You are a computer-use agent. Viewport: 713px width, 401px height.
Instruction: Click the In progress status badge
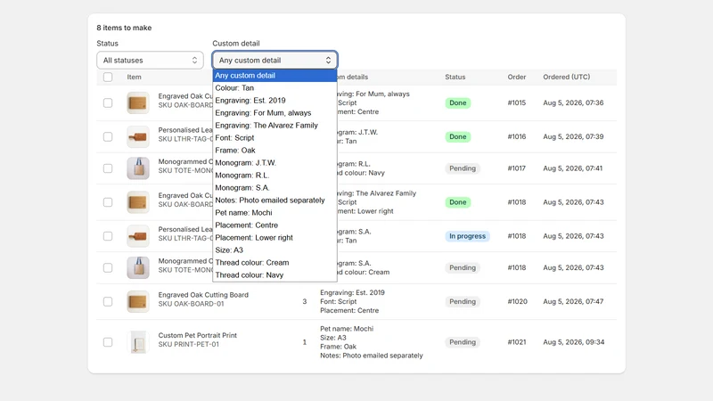[467, 236]
